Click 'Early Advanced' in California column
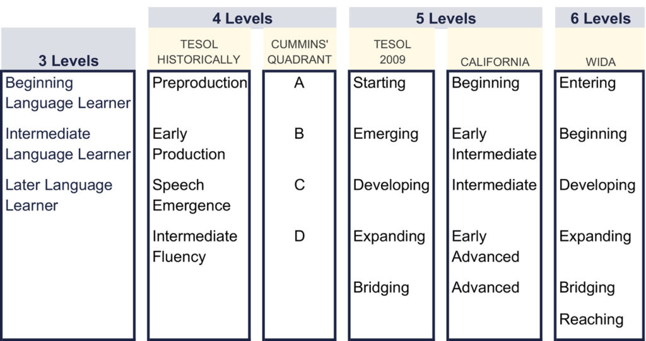The height and width of the screenshot is (341, 646). (x=485, y=246)
